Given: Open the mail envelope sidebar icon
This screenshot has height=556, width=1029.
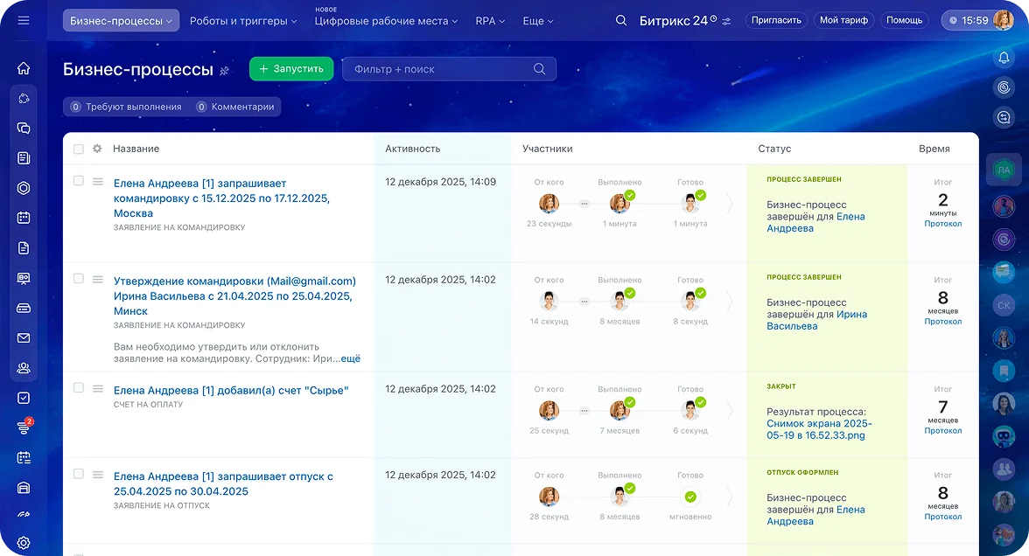Looking at the screenshot, I should pyautogui.click(x=24, y=337).
